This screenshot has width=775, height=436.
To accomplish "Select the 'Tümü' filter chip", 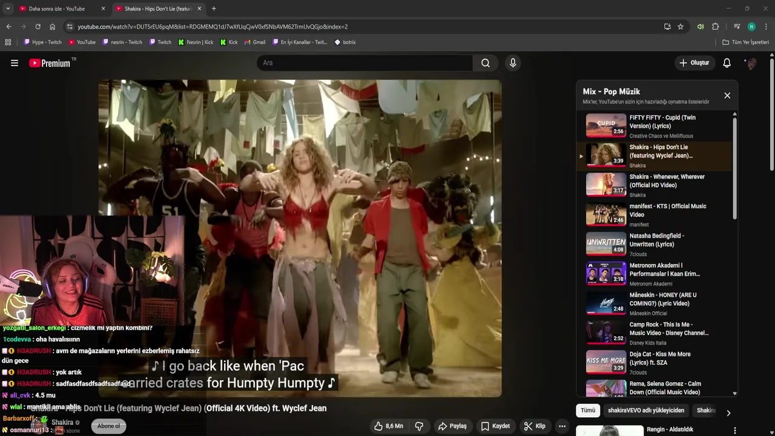I will coord(588,411).
